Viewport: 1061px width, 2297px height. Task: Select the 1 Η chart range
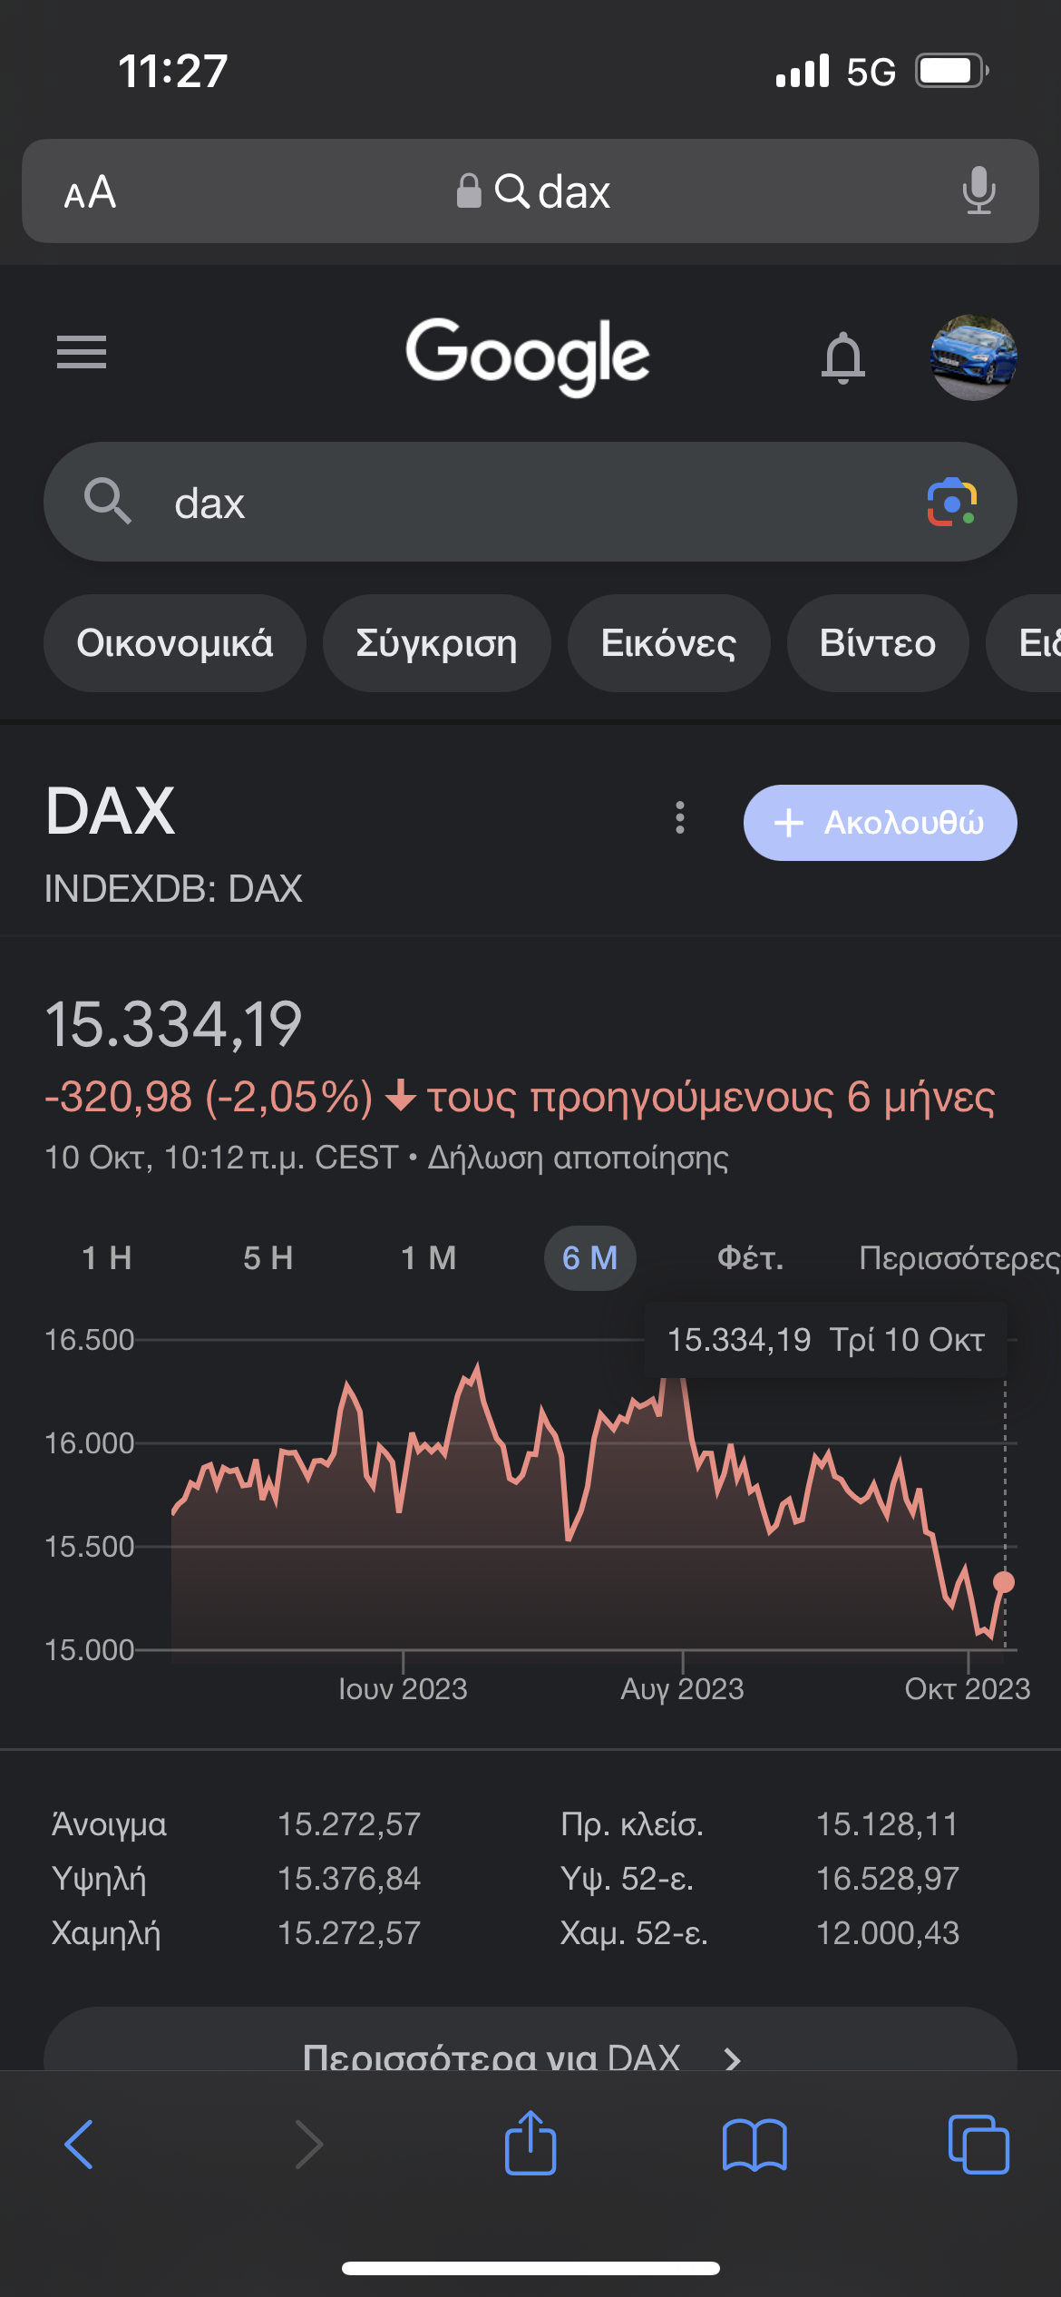(107, 1258)
